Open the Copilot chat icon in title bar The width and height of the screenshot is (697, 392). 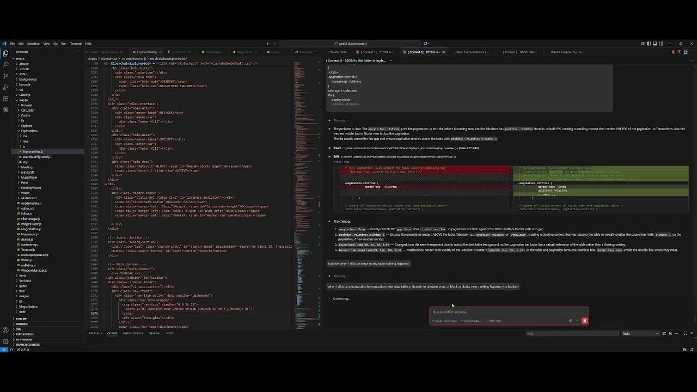[426, 44]
